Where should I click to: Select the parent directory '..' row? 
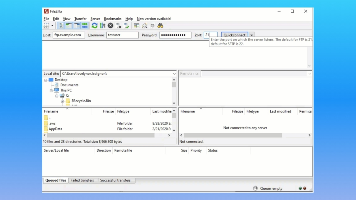click(x=107, y=118)
